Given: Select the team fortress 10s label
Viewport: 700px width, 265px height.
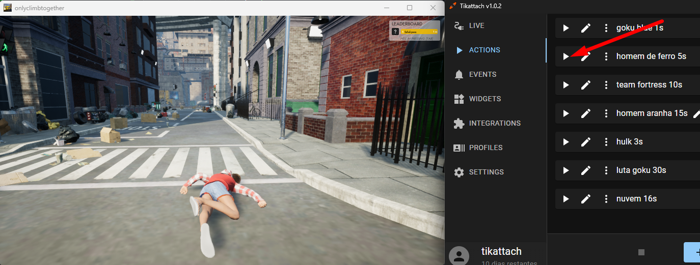Looking at the screenshot, I should pos(649,85).
